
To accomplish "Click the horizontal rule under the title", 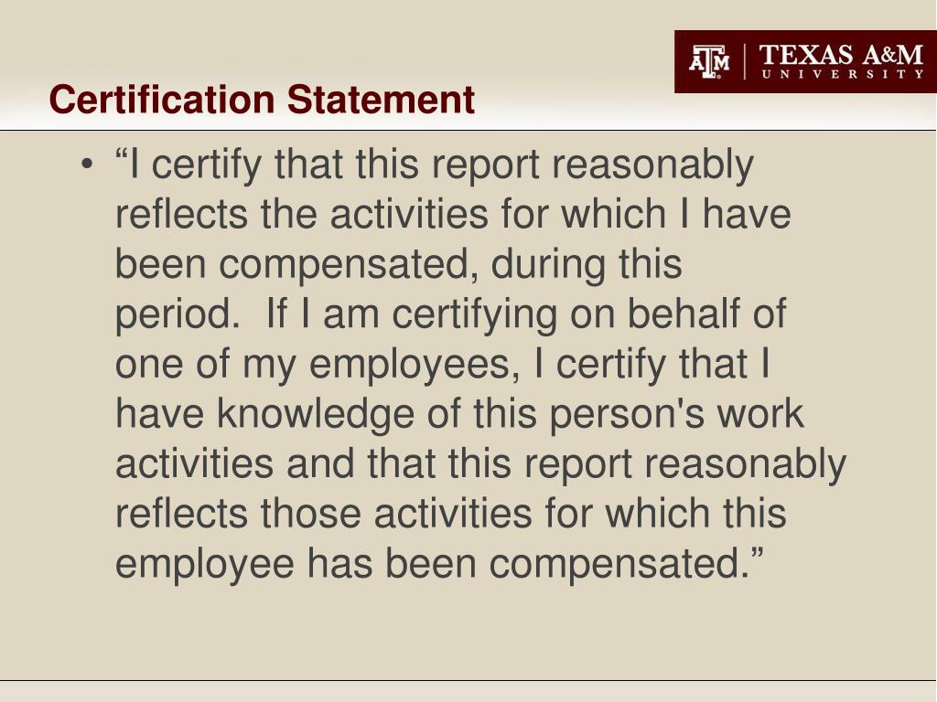I will pyautogui.click(x=468, y=130).
